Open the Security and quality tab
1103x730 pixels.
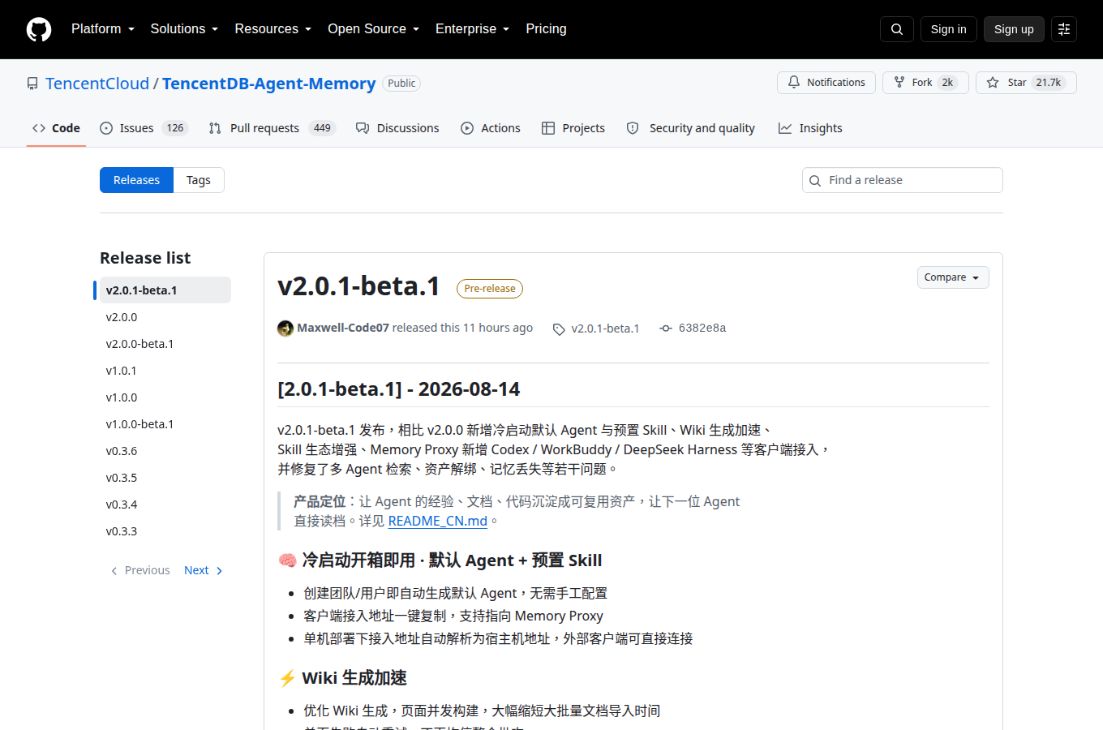click(x=691, y=128)
